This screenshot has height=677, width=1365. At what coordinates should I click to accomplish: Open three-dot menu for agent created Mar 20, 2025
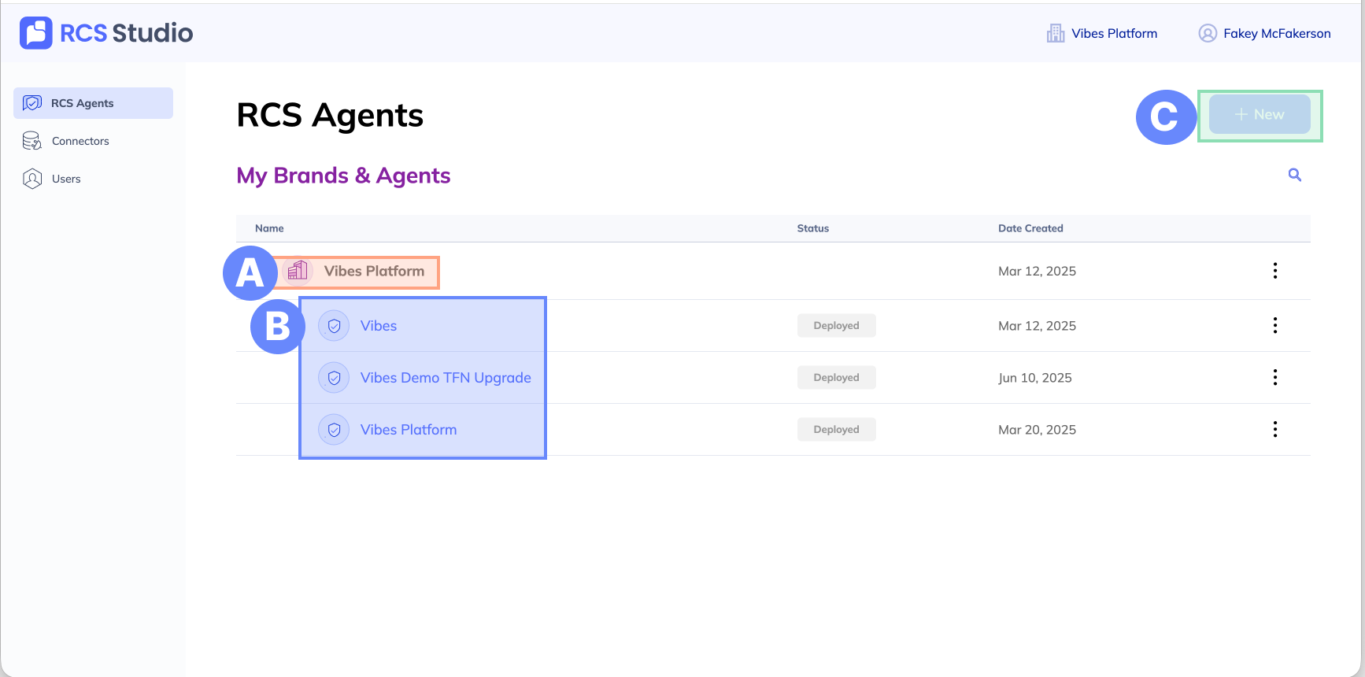click(1275, 430)
